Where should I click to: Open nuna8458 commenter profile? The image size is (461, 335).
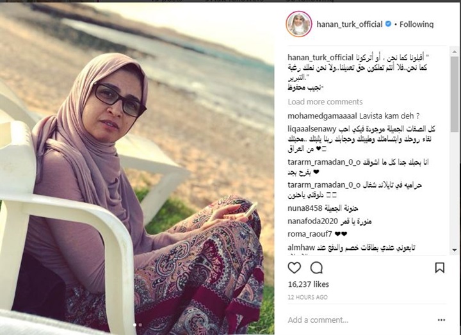[305, 208]
